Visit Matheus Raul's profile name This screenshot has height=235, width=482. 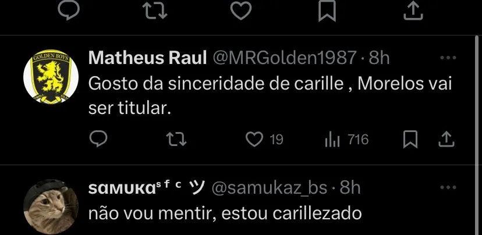pyautogui.click(x=147, y=58)
